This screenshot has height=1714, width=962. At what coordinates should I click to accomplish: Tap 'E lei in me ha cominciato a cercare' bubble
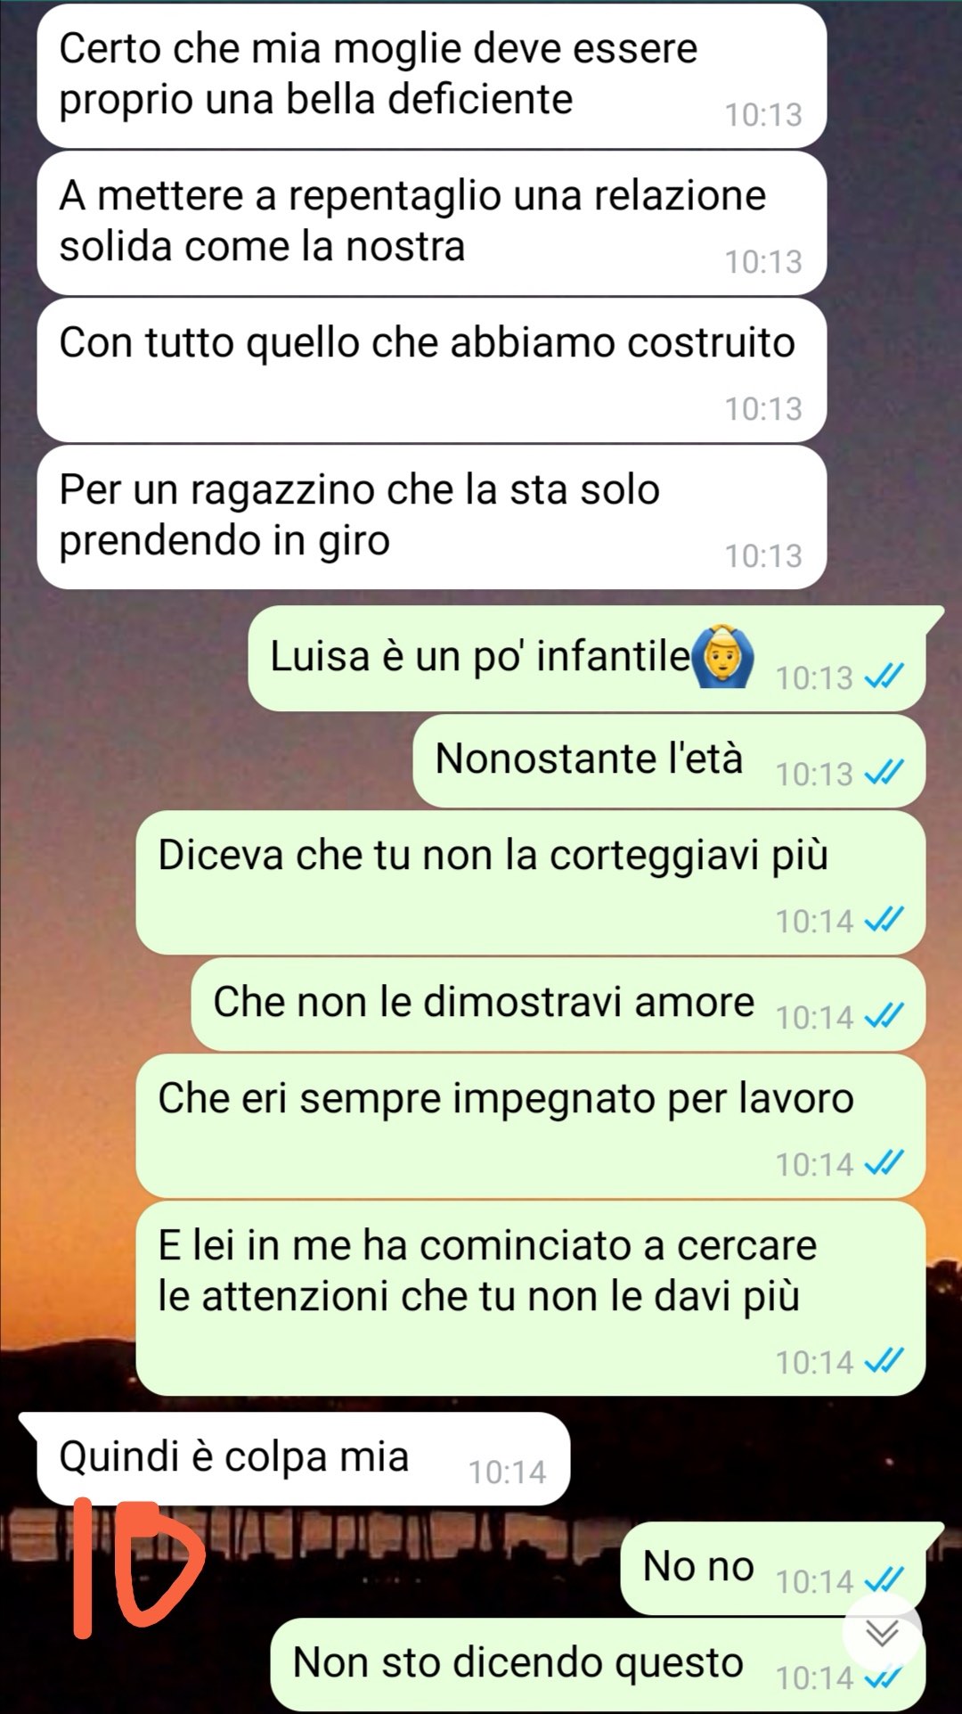[x=531, y=1299]
